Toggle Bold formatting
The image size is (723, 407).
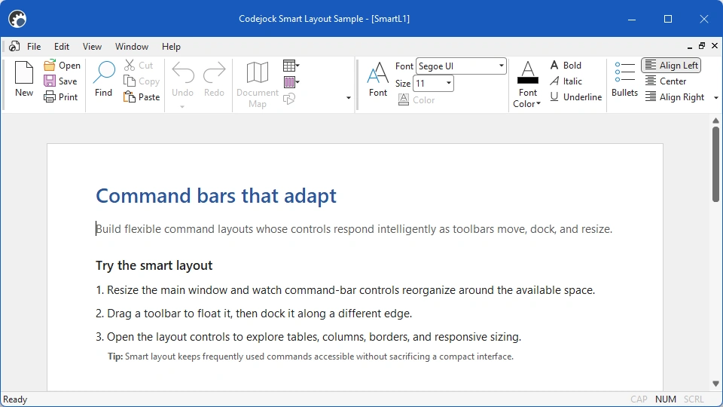(566, 66)
